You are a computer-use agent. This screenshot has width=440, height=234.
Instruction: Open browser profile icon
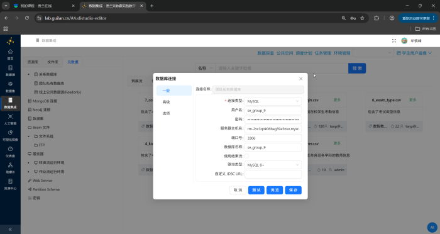(392, 18)
